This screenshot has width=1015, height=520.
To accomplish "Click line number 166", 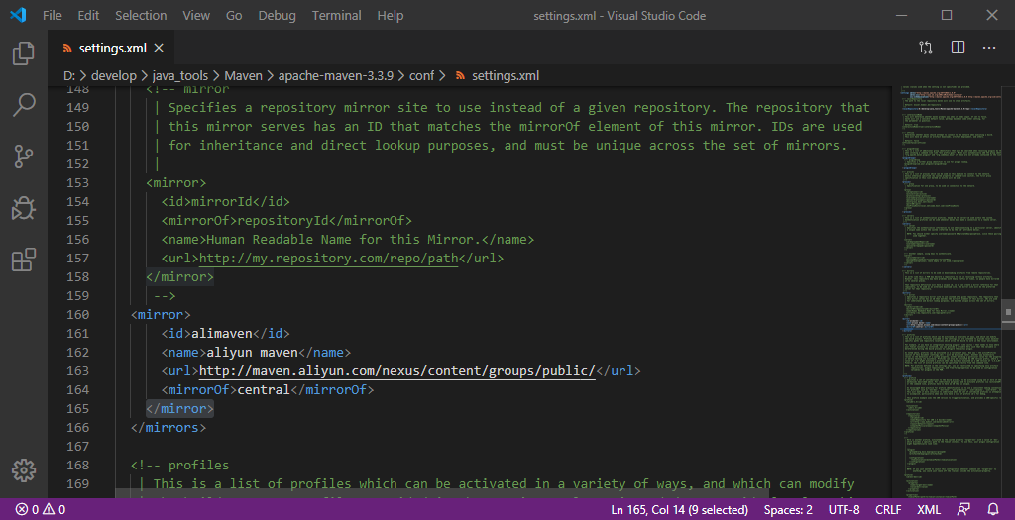I will 77,428.
